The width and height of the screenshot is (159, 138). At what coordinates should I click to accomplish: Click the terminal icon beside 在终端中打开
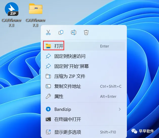(x=48, y=119)
